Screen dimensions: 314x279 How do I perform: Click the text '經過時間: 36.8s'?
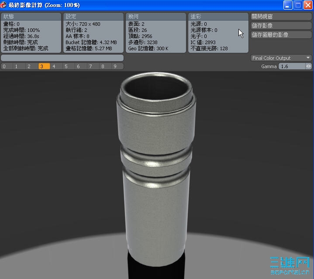point(21,36)
